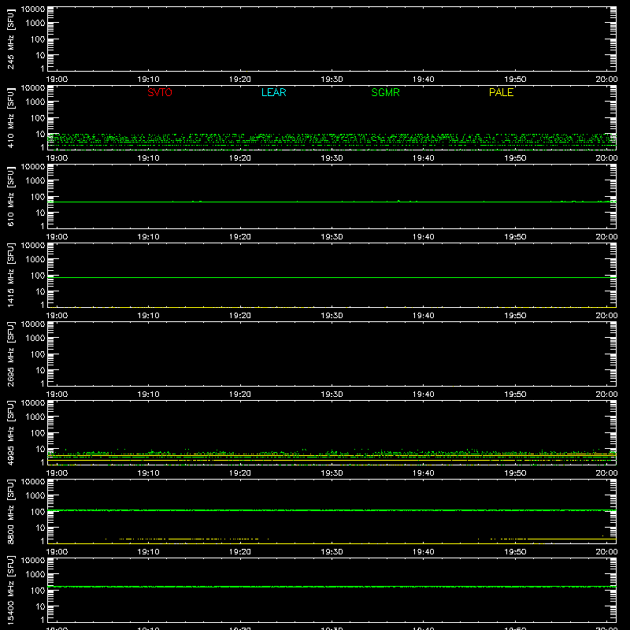Click 20:00 tick label under 4995 MHz panel
Viewport: 630px width, 630px height.
click(x=606, y=473)
